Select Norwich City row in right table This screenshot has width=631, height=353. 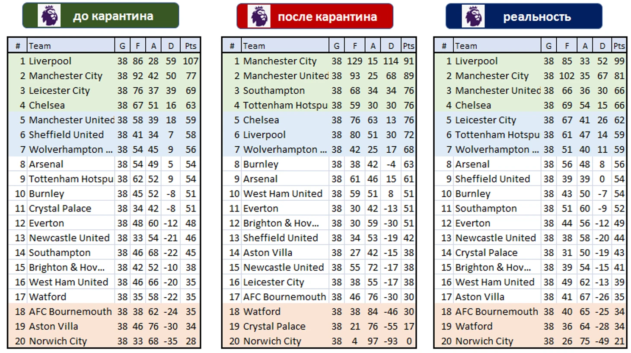pyautogui.click(x=530, y=341)
